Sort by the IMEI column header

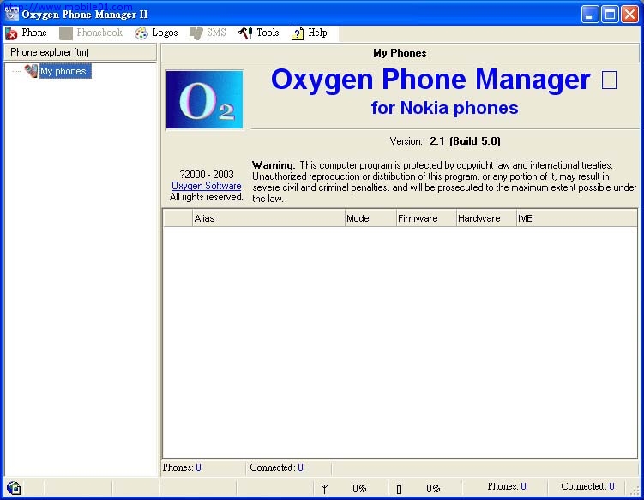coord(576,218)
